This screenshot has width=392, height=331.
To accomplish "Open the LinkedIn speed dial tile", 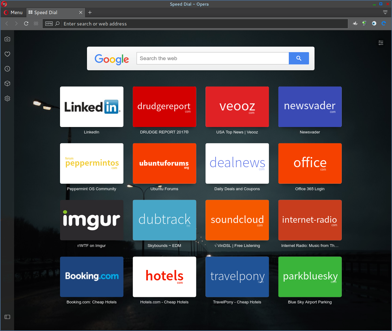I will (92, 107).
